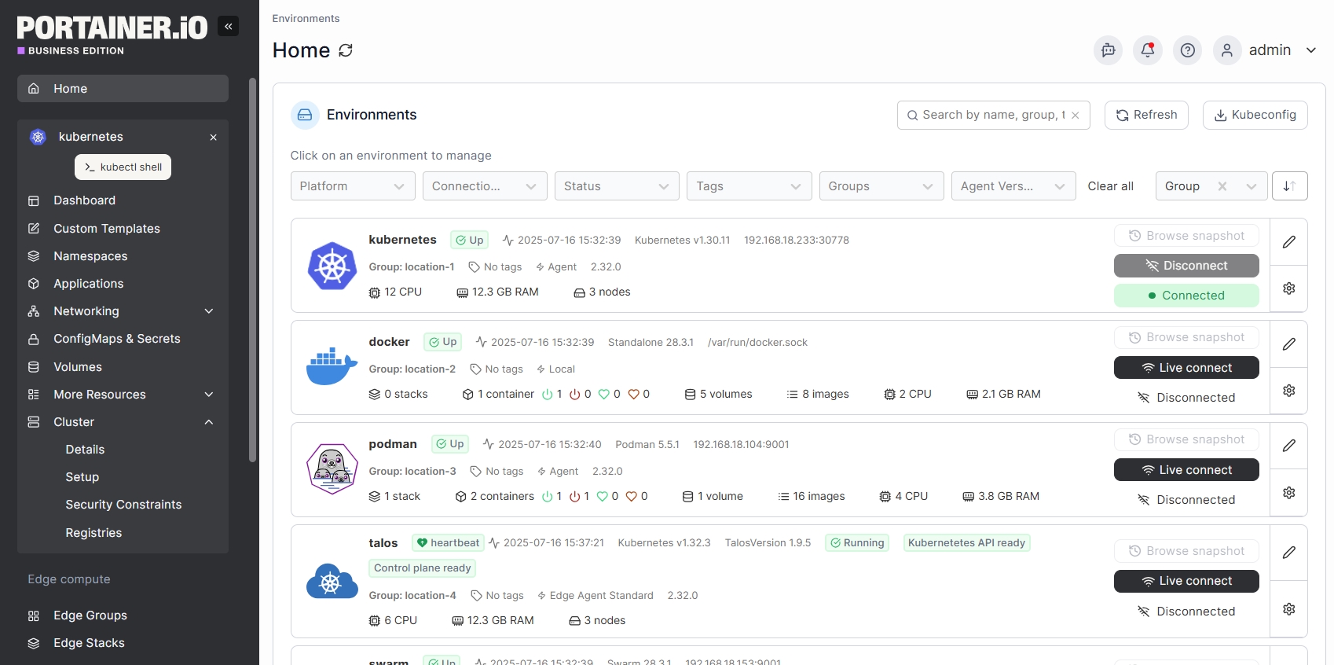Image resolution: width=1334 pixels, height=665 pixels.
Task: Click the sidebar vertical scrollbar
Action: tap(252, 267)
